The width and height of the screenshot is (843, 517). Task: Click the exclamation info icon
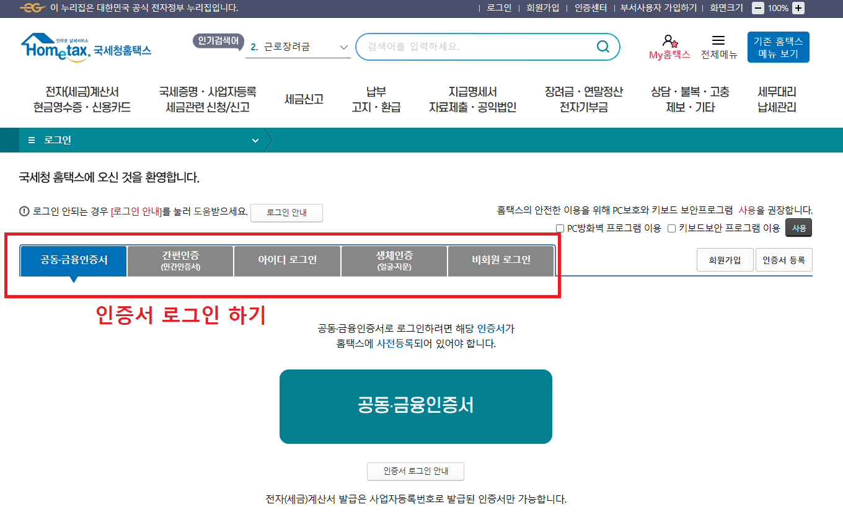[x=24, y=211]
